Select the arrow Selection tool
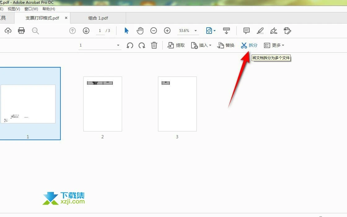 pyautogui.click(x=126, y=31)
